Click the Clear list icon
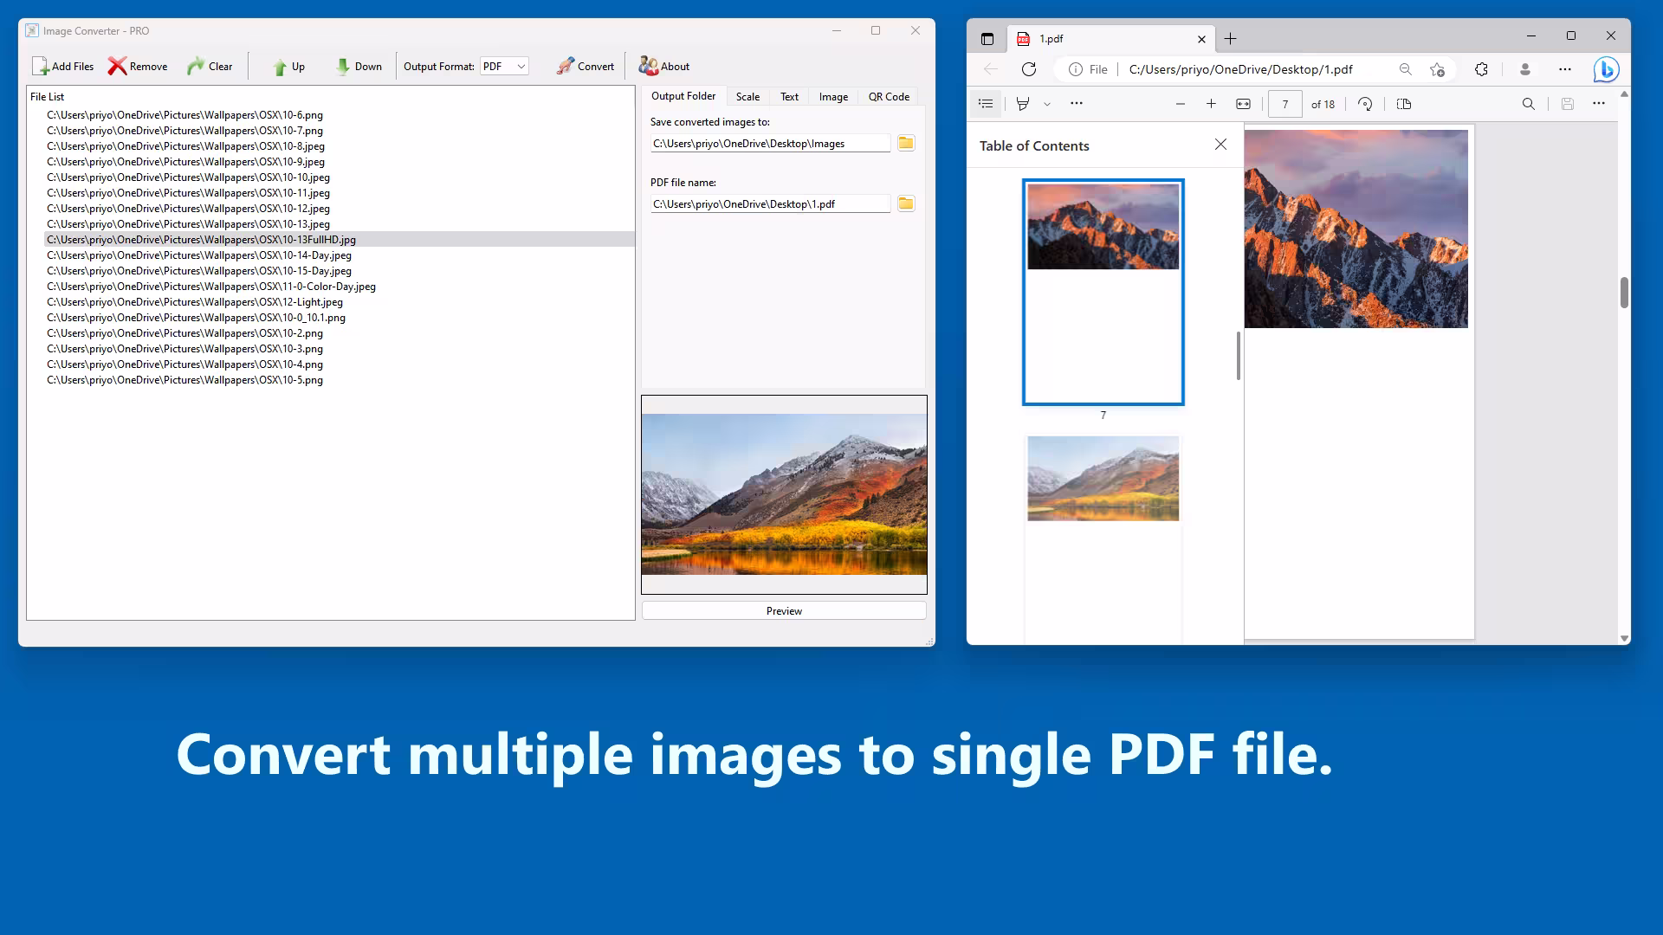 tap(196, 67)
